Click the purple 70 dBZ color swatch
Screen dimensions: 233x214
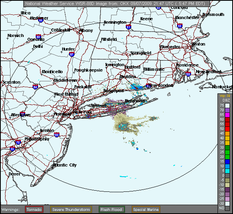click(227, 110)
